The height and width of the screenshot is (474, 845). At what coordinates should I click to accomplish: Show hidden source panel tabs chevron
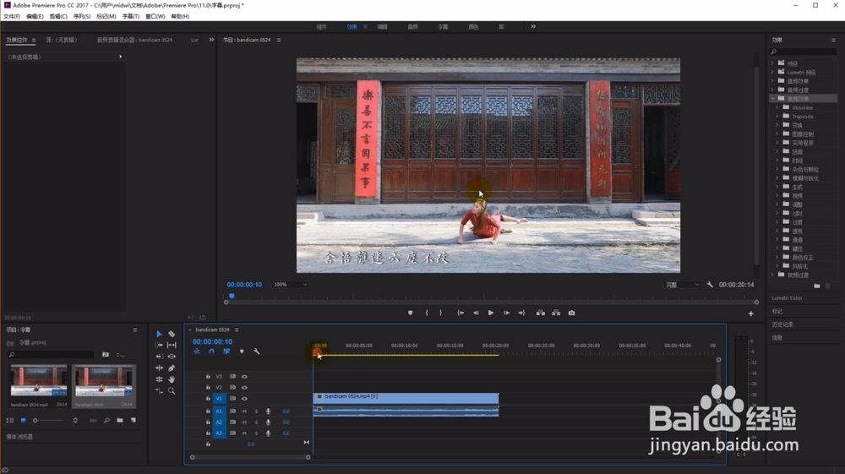click(x=211, y=40)
